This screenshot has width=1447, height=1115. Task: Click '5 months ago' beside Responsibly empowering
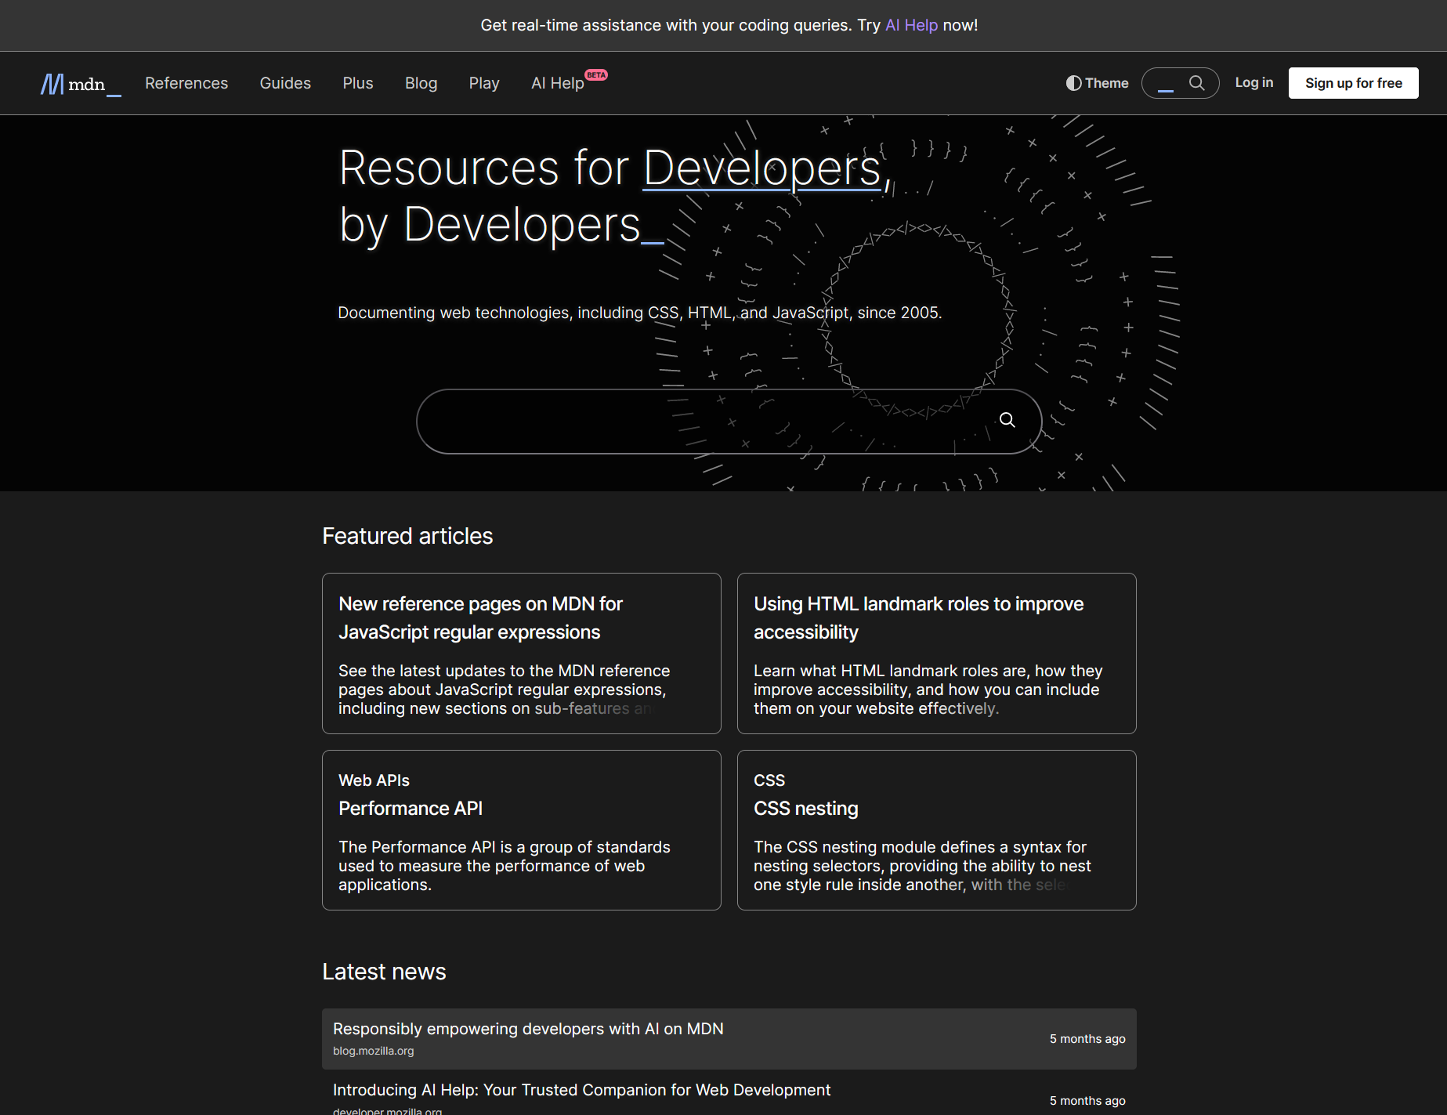click(x=1087, y=1039)
